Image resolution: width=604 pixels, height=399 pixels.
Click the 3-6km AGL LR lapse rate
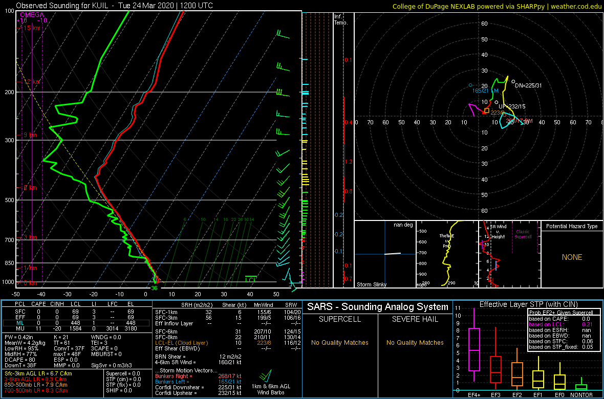click(37, 380)
